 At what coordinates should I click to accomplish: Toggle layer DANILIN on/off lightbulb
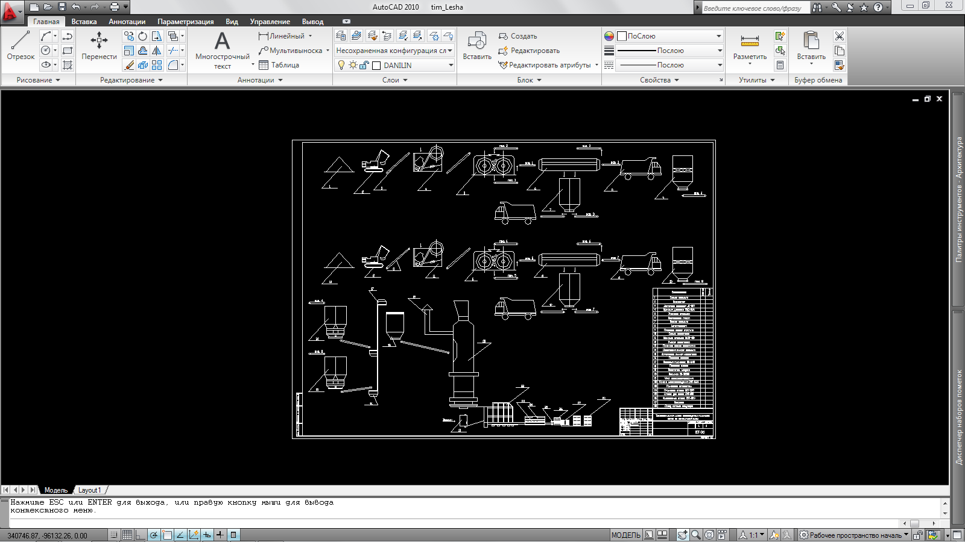click(x=341, y=65)
